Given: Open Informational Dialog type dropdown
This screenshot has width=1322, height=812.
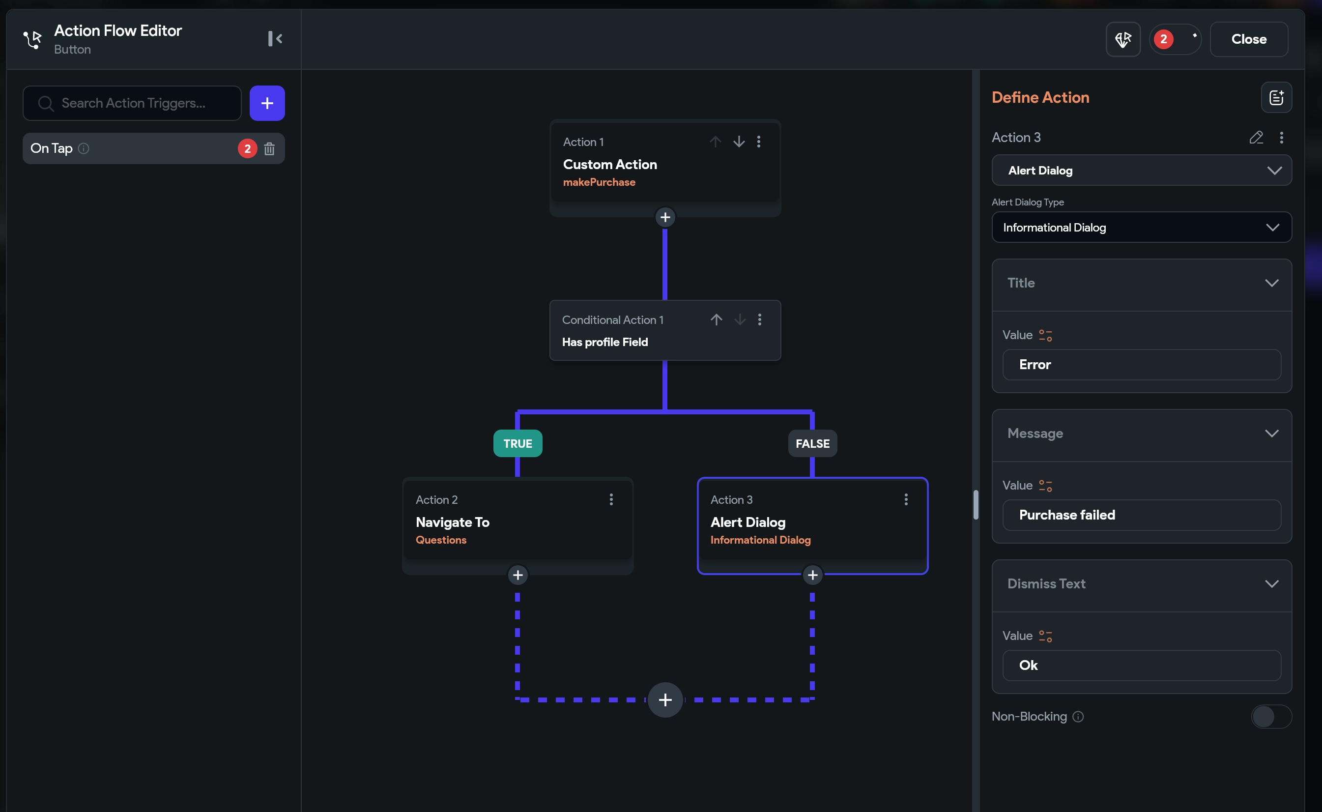Looking at the screenshot, I should coord(1141,228).
